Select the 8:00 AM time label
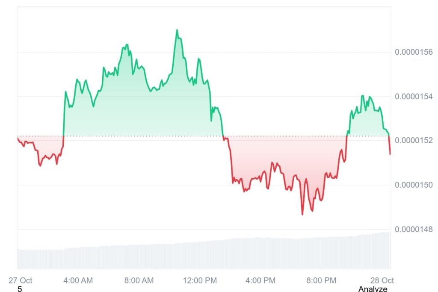This screenshot has width=438, height=292. [x=139, y=280]
